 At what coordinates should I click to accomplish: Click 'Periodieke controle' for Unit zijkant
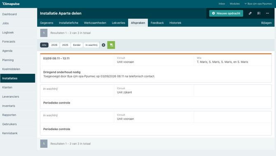[x=57, y=103]
